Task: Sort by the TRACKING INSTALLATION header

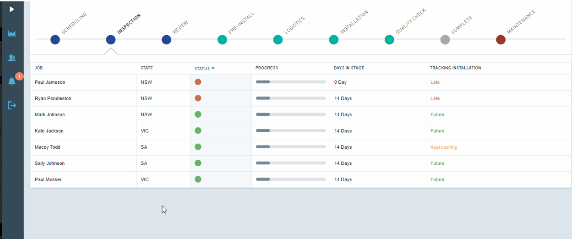Action: (455, 68)
